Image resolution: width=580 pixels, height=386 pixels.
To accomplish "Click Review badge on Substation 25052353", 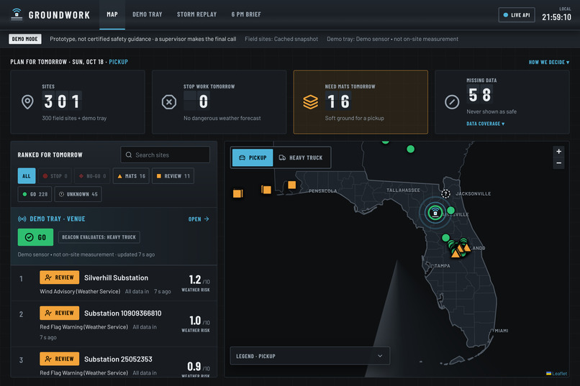I will tap(59, 359).
